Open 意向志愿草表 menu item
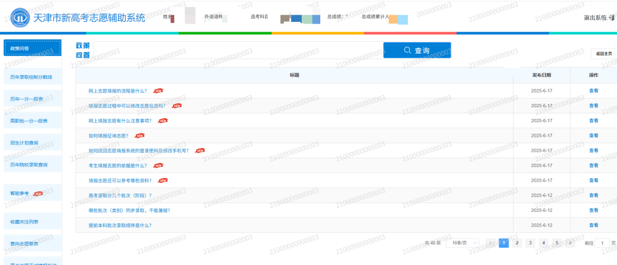Screen dimensions: 617x265 (x=32, y=244)
